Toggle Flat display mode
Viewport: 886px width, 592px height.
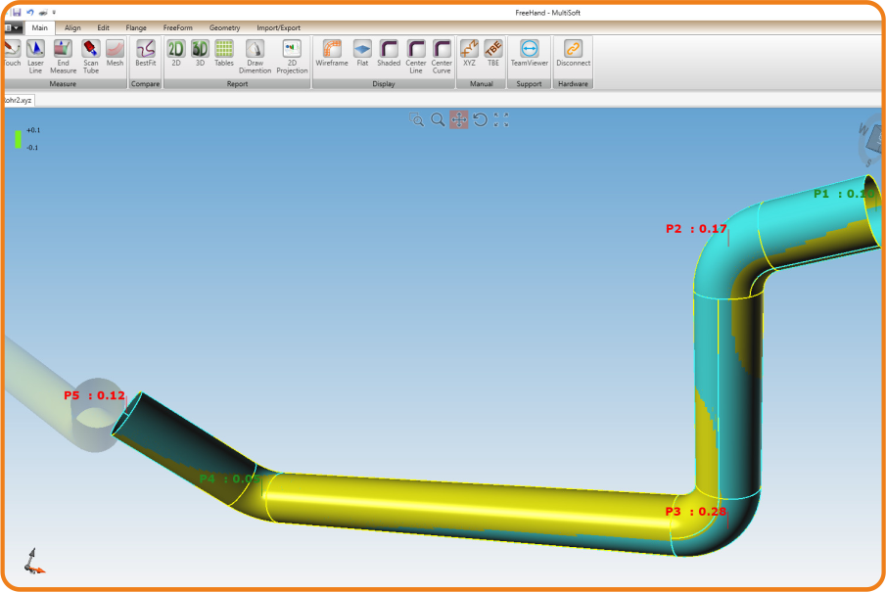pos(362,53)
